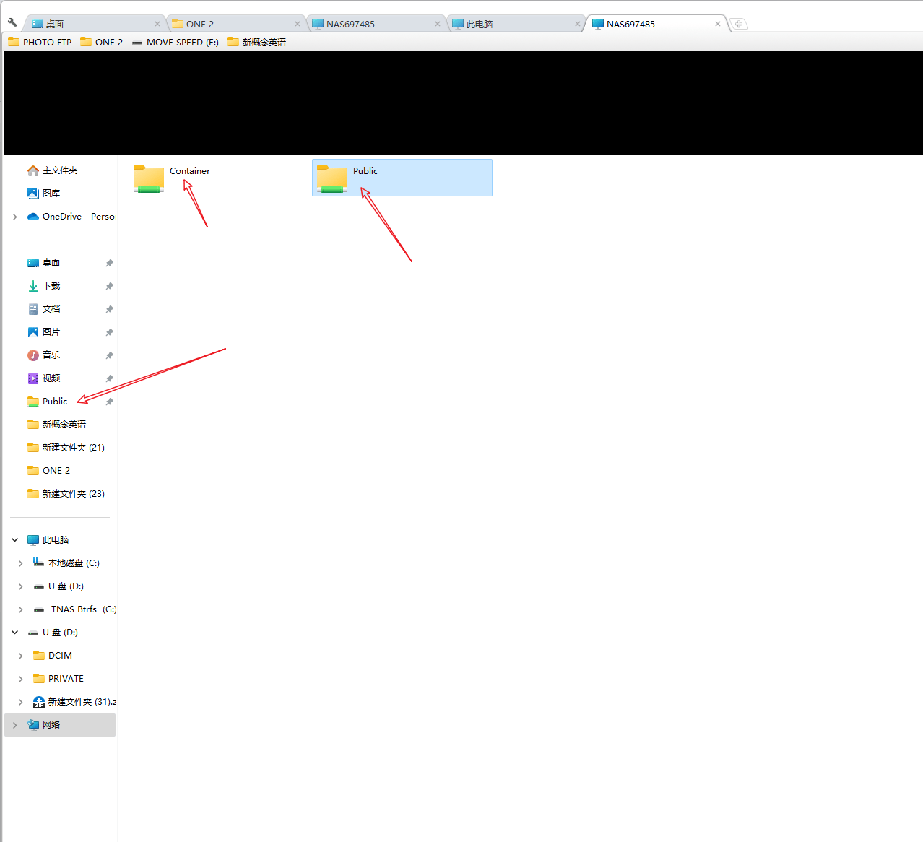Click the pin icon beside 下载
Screen dimensions: 923x842
point(109,286)
